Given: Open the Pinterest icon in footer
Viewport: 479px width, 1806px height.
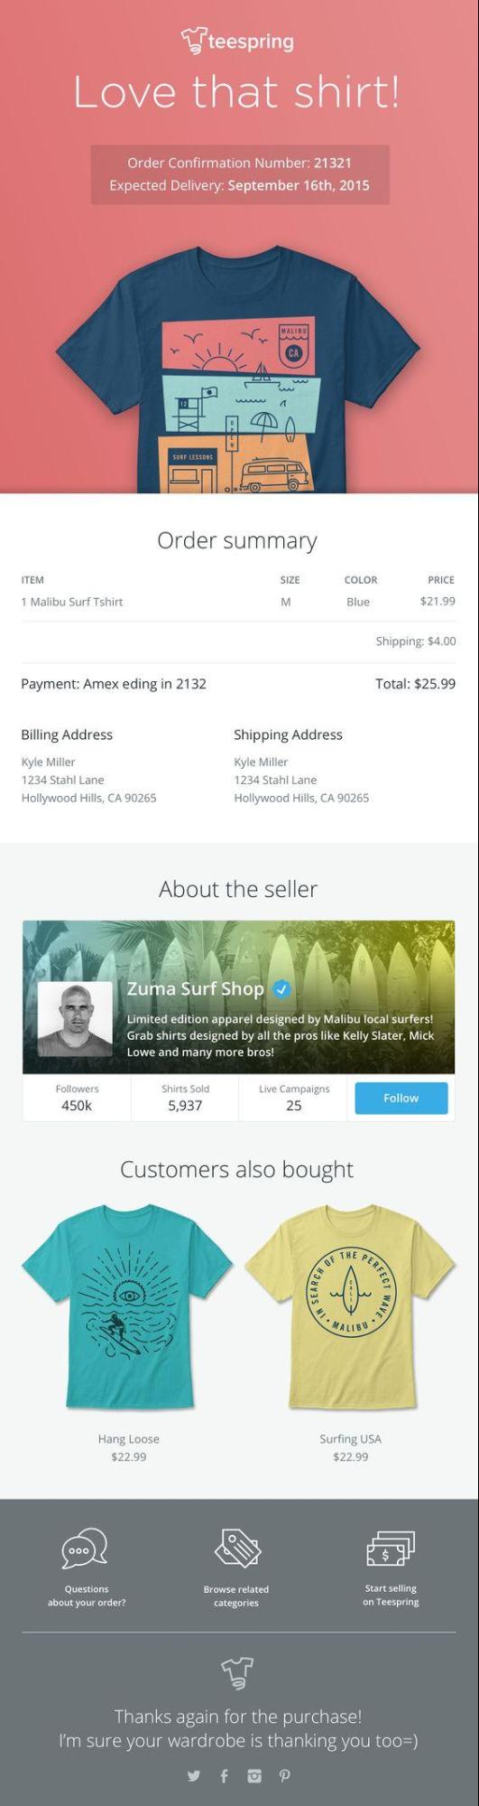Looking at the screenshot, I should [284, 1775].
